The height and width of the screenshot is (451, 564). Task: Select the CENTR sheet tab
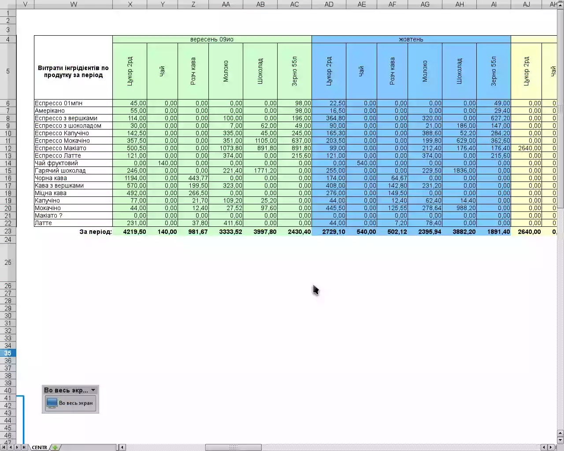point(39,447)
